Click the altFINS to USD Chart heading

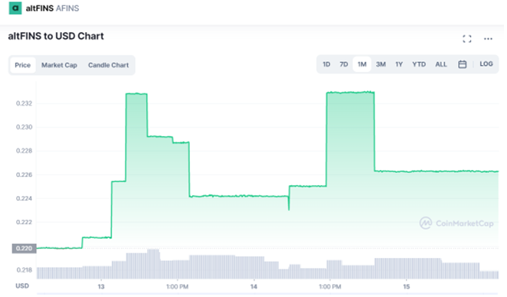pos(56,36)
